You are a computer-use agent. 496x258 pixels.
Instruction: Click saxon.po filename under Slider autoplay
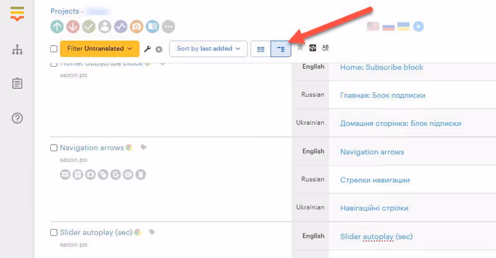[73, 244]
